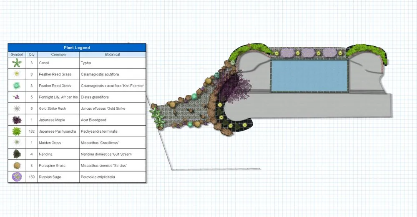Image resolution: width=417 pixels, height=217 pixels.
Task: Select the blue swimming pool in the design
Action: (309, 76)
